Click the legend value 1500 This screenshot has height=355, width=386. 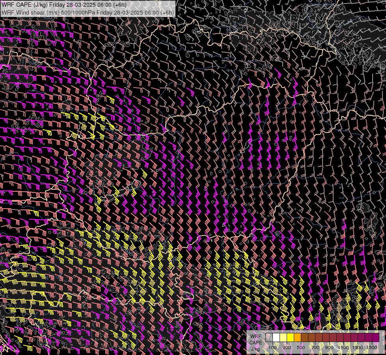click(x=372, y=348)
